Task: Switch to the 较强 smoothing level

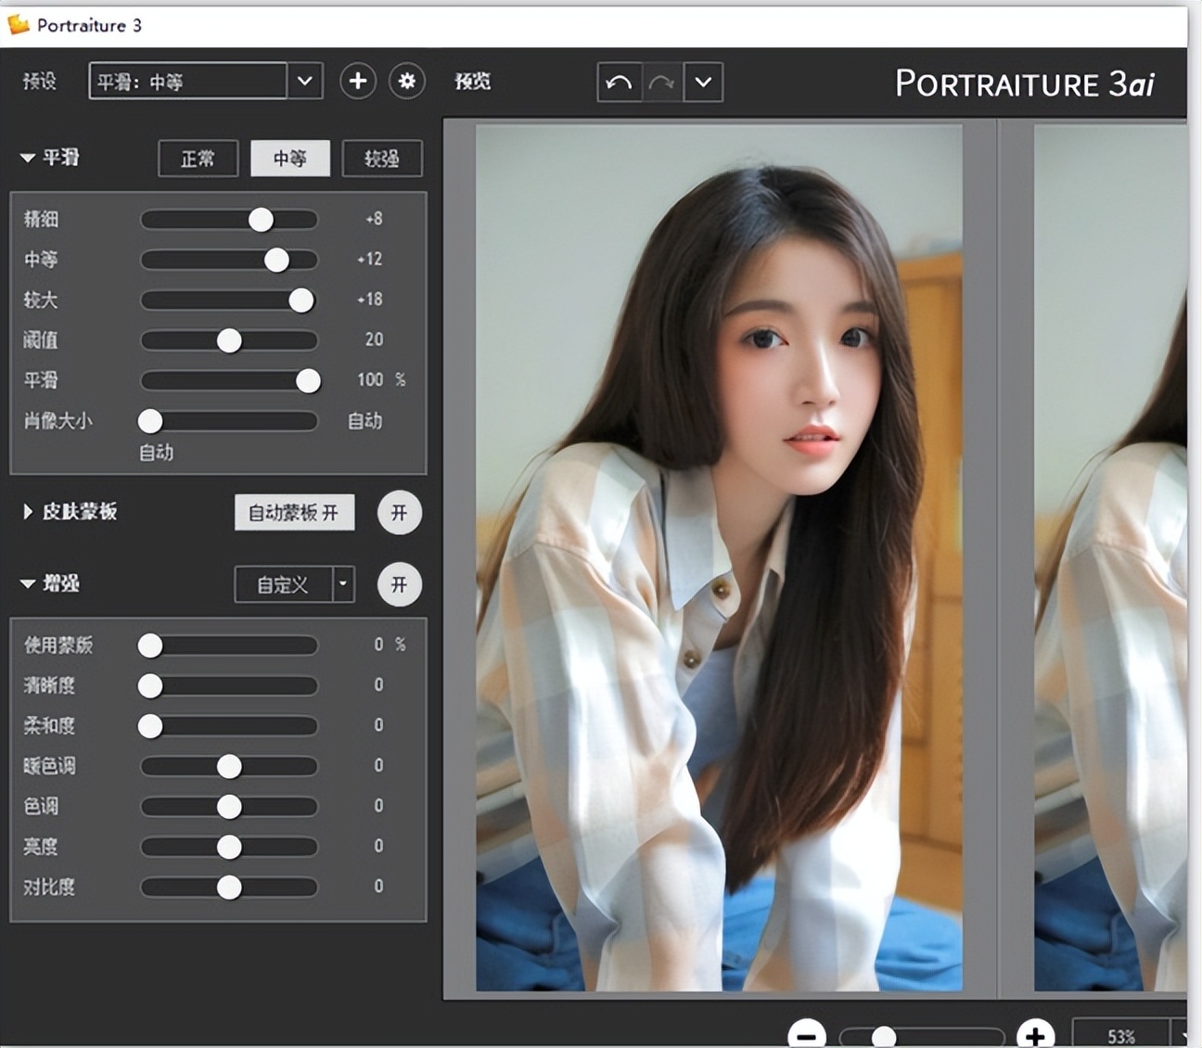Action: [x=382, y=158]
